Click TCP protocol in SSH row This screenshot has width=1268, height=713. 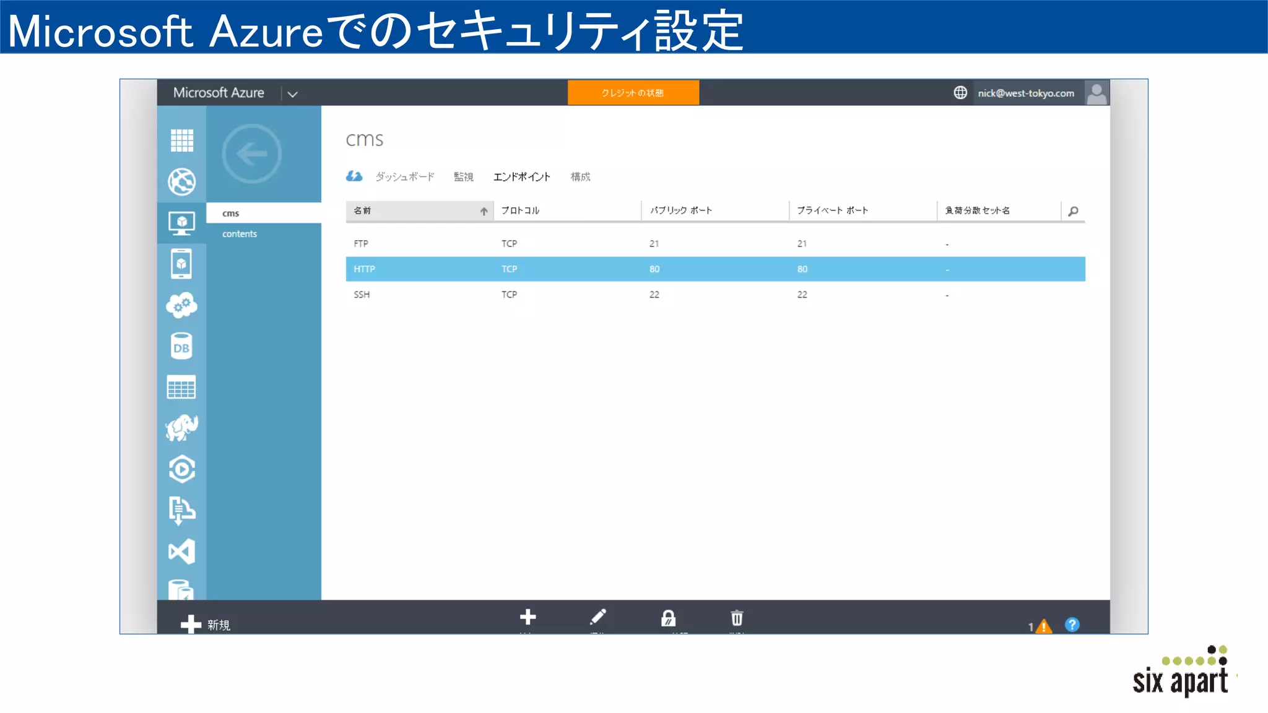(509, 295)
